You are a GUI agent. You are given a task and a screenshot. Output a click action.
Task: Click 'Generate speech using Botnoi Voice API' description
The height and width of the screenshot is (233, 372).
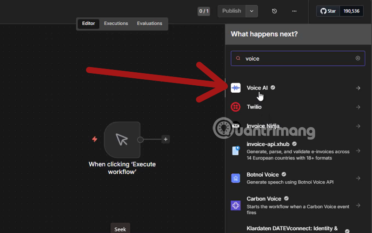[290, 182]
